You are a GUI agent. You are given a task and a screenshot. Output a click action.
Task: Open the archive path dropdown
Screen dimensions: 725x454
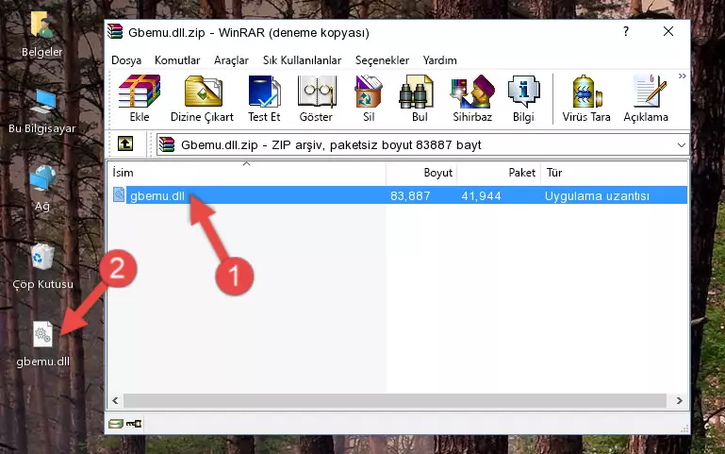pos(681,144)
